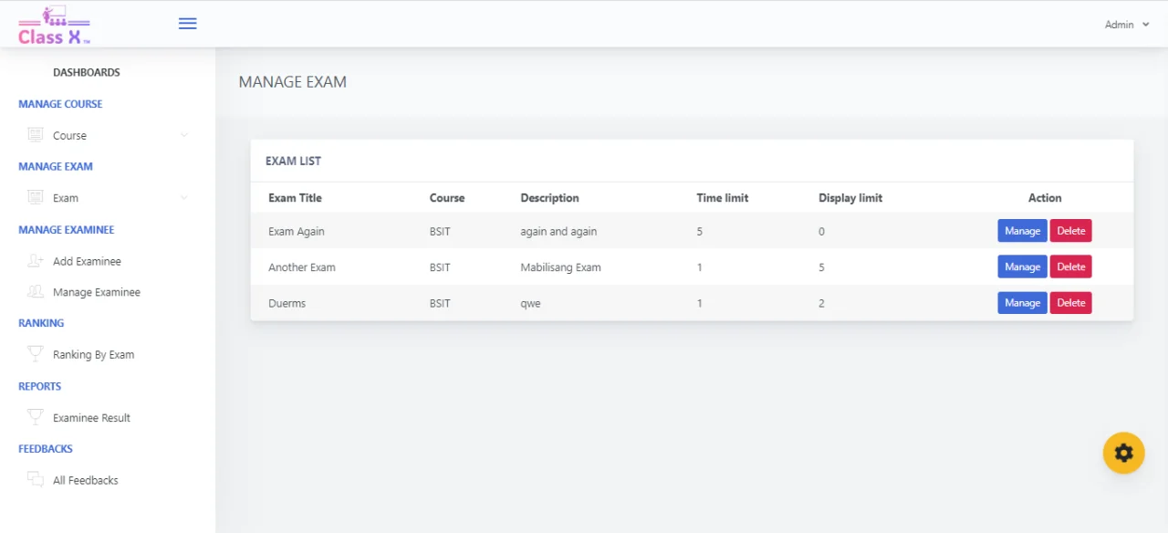
Task: Click the MANAGE EXAM sidebar heading
Action: (56, 167)
